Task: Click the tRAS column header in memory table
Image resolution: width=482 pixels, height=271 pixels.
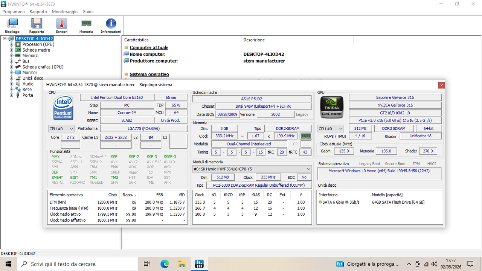Action: tap(256, 195)
